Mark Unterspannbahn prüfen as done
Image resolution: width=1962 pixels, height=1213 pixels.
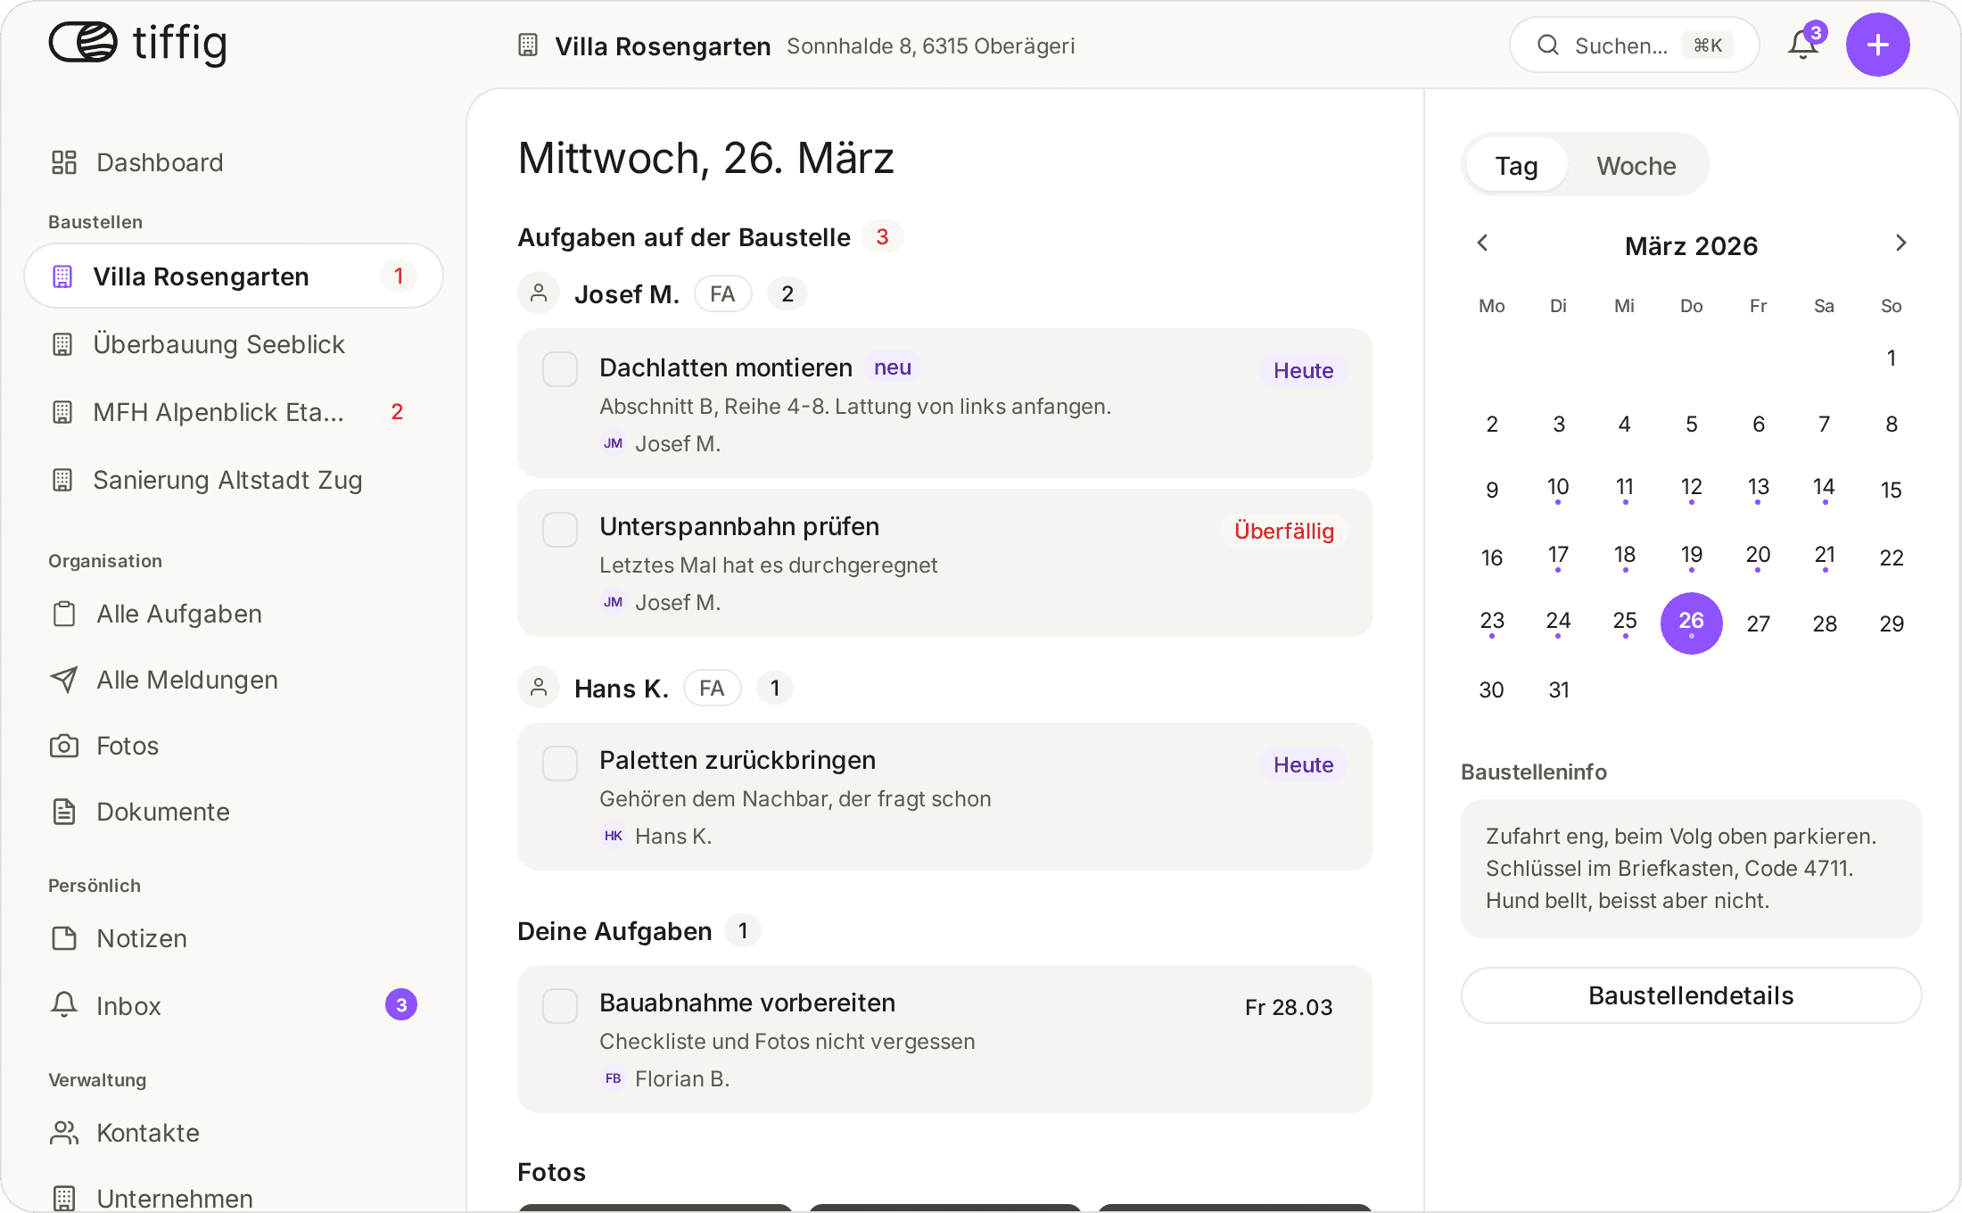560,530
